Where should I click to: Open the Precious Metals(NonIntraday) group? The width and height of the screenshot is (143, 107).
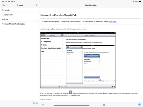click(20, 24)
